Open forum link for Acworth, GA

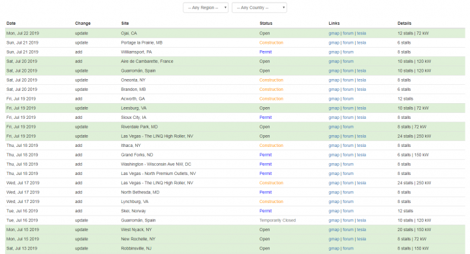348,99
